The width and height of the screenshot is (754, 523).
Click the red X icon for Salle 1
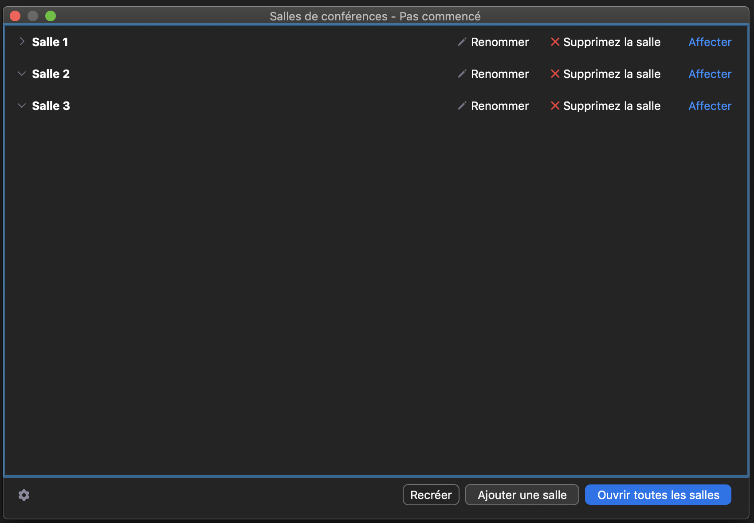(x=555, y=42)
